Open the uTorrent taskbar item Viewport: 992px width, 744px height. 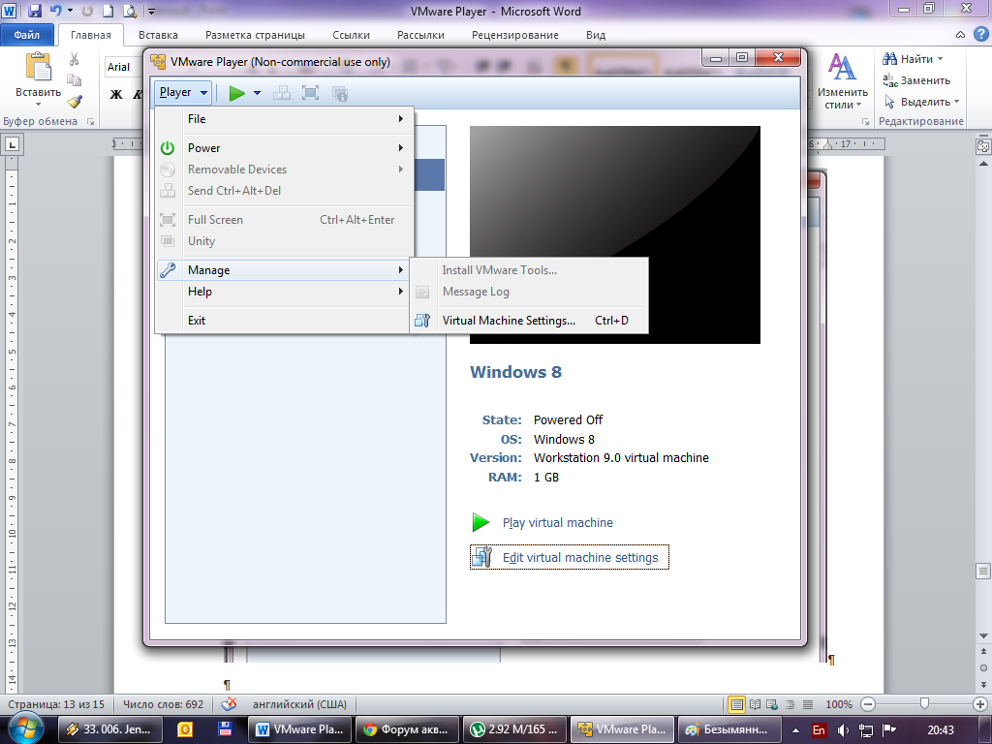point(514,729)
